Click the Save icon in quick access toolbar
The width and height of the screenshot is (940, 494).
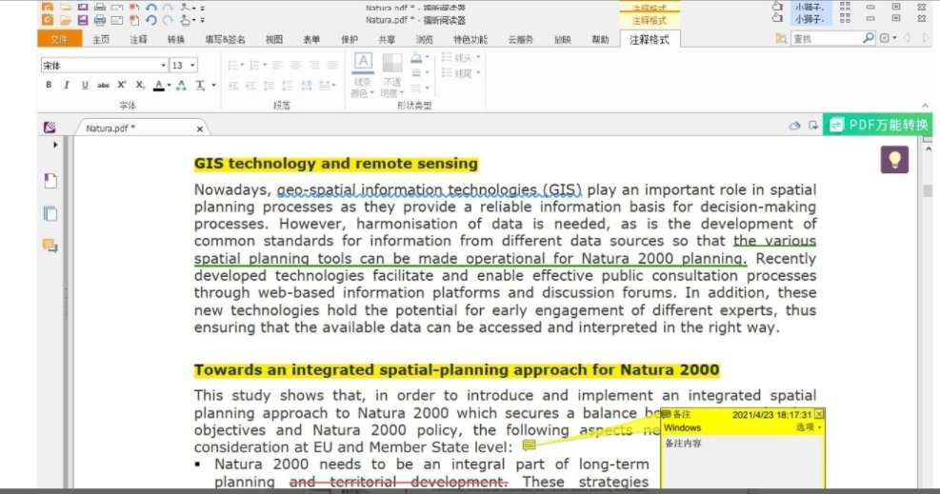tap(83, 20)
